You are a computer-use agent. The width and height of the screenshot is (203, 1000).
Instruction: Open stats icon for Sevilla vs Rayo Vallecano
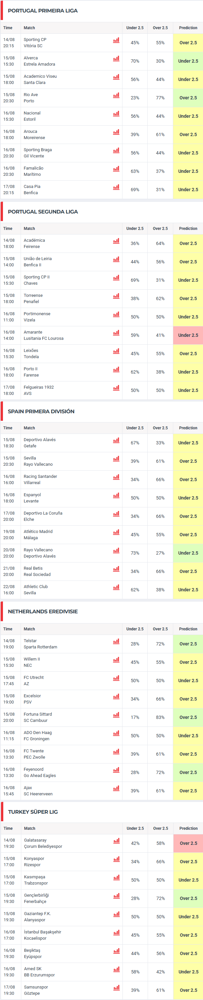[x=116, y=459]
